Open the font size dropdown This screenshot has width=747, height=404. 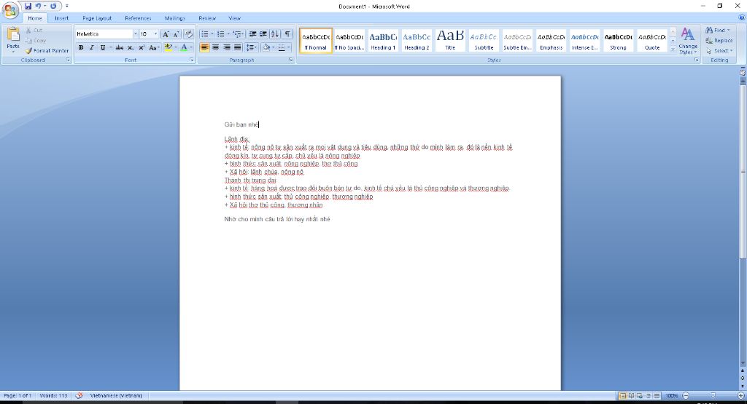pos(155,34)
